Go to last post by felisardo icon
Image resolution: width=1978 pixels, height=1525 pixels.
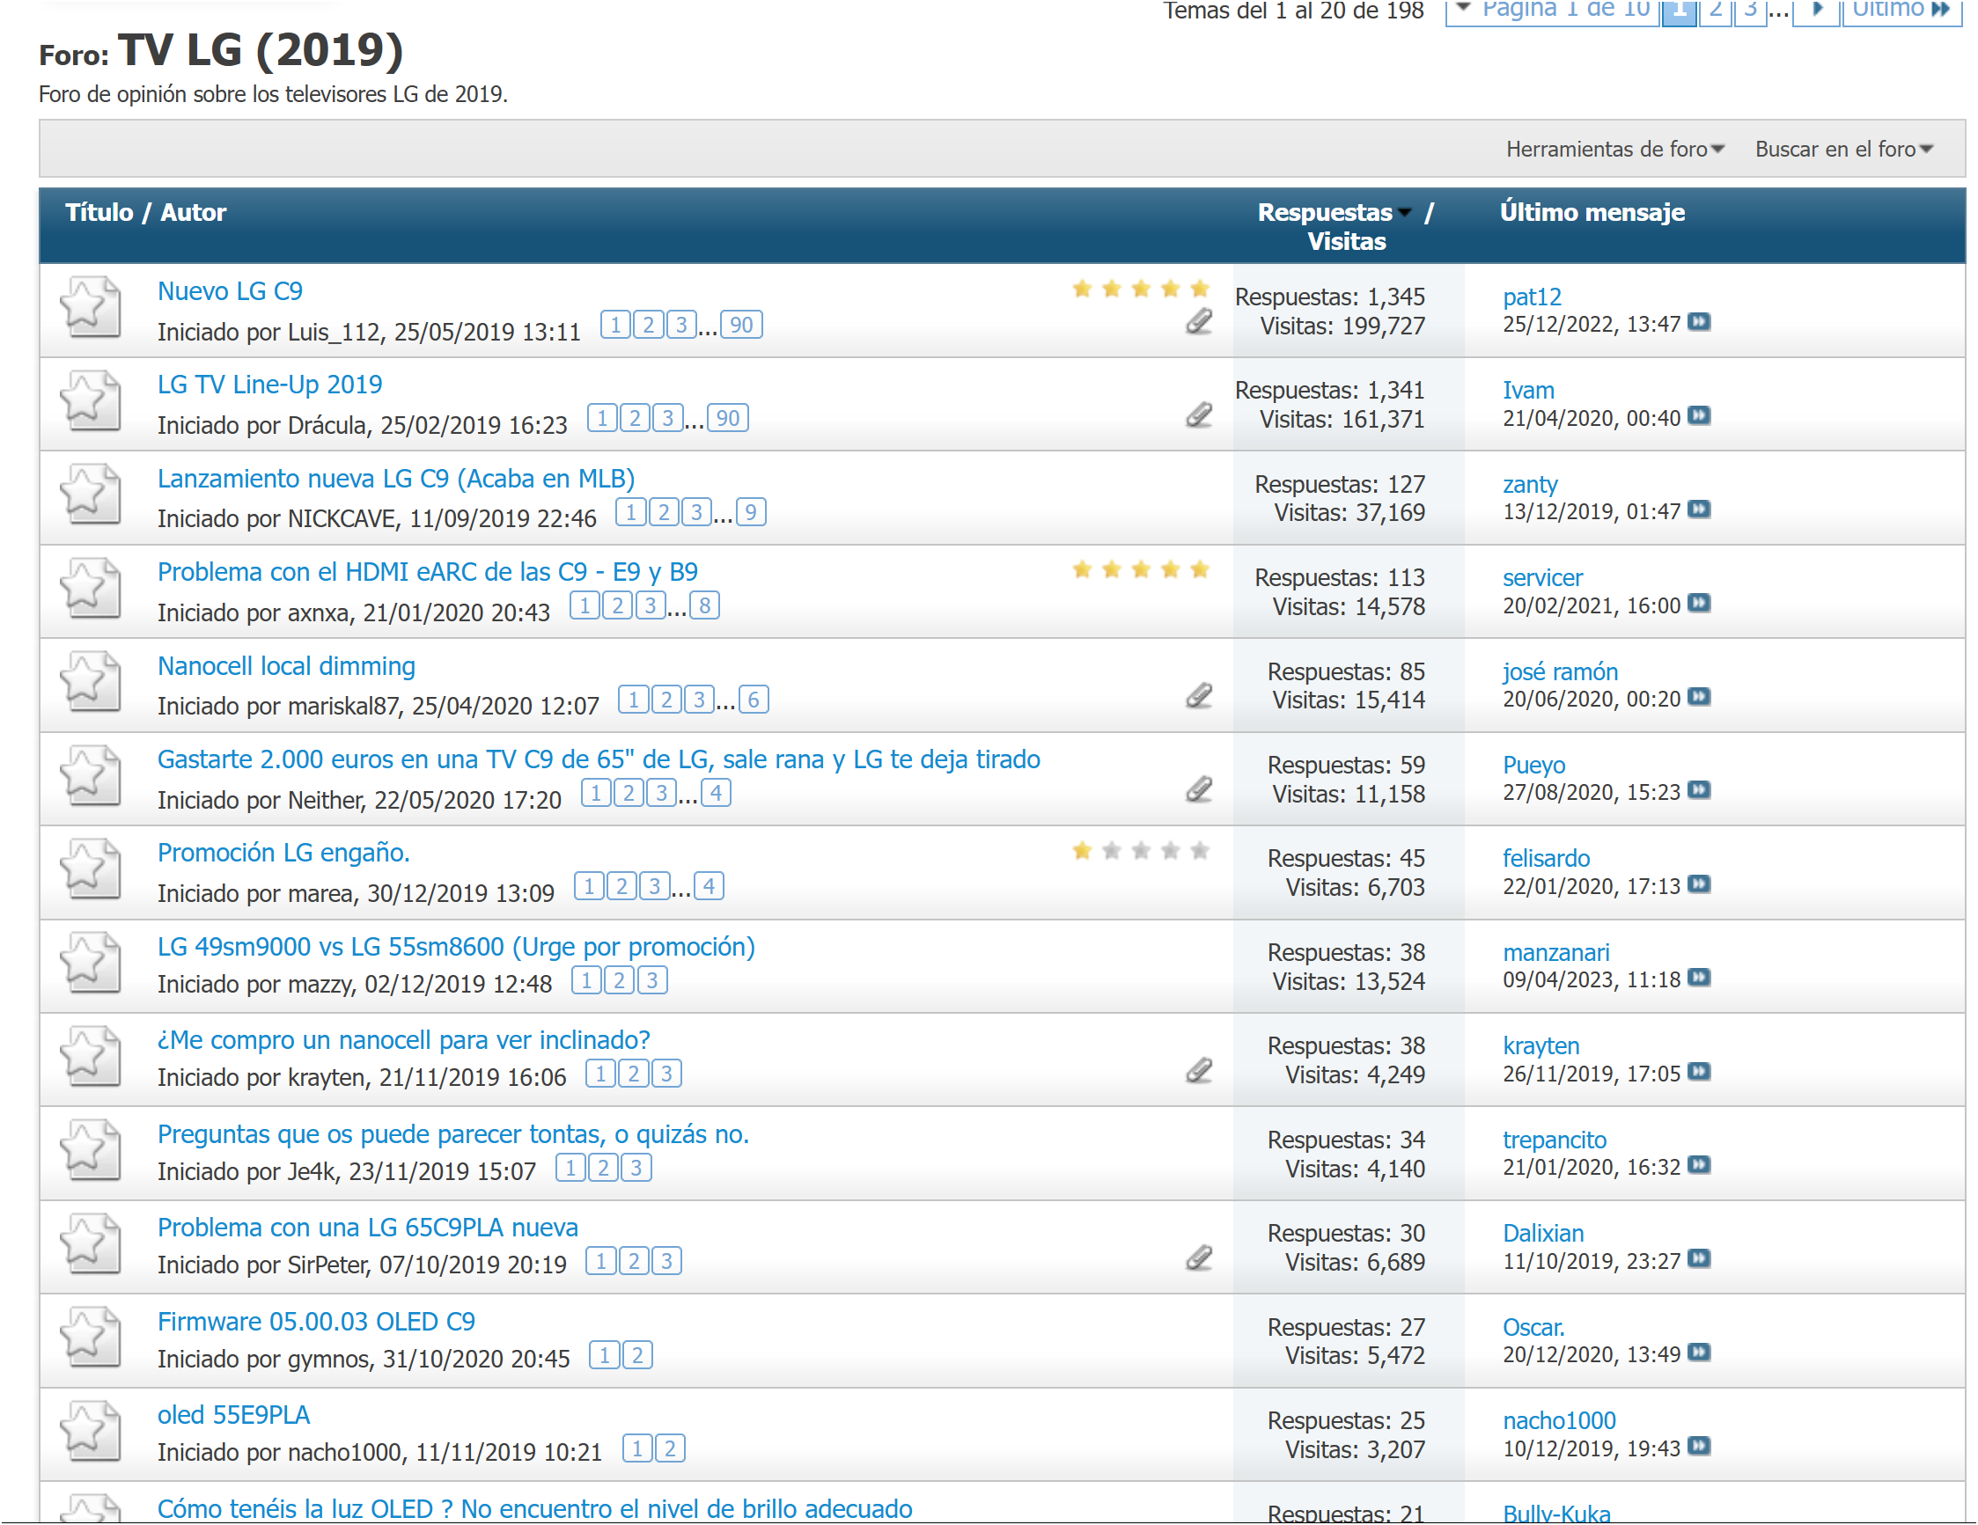point(1700,884)
